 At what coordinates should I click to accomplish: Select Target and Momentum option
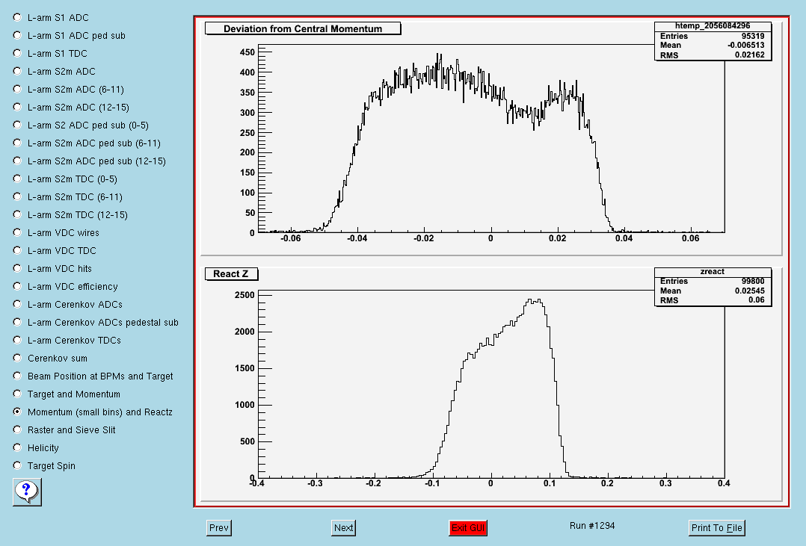tap(17, 394)
